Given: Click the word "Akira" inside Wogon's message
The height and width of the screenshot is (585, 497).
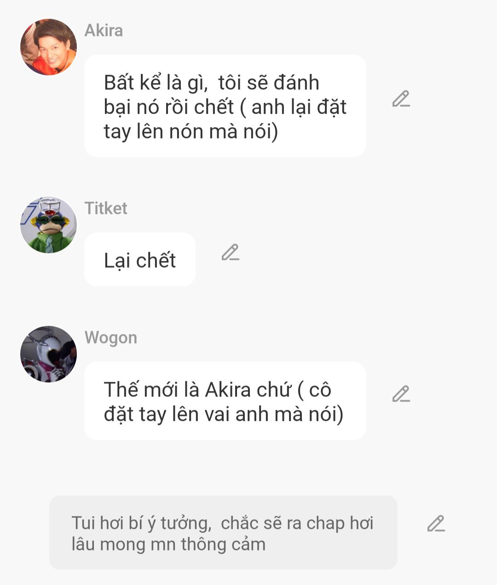Looking at the screenshot, I should 229,390.
